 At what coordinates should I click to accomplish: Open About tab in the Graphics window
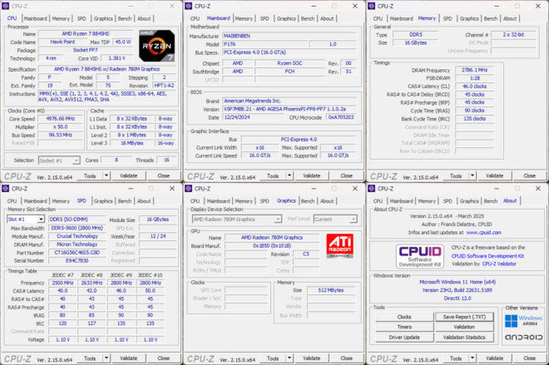coord(327,201)
